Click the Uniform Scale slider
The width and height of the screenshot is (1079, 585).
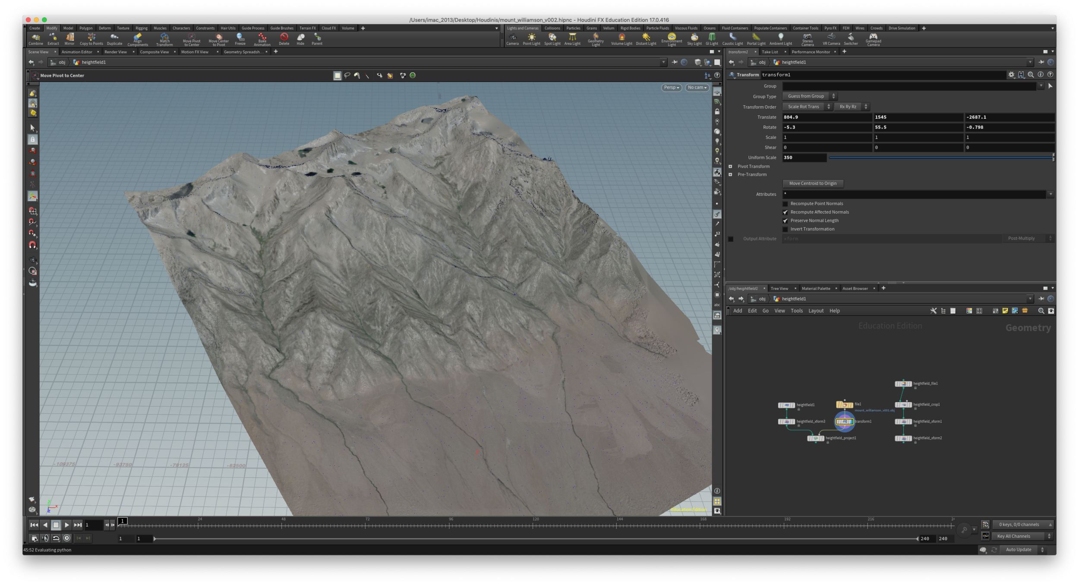coord(941,158)
